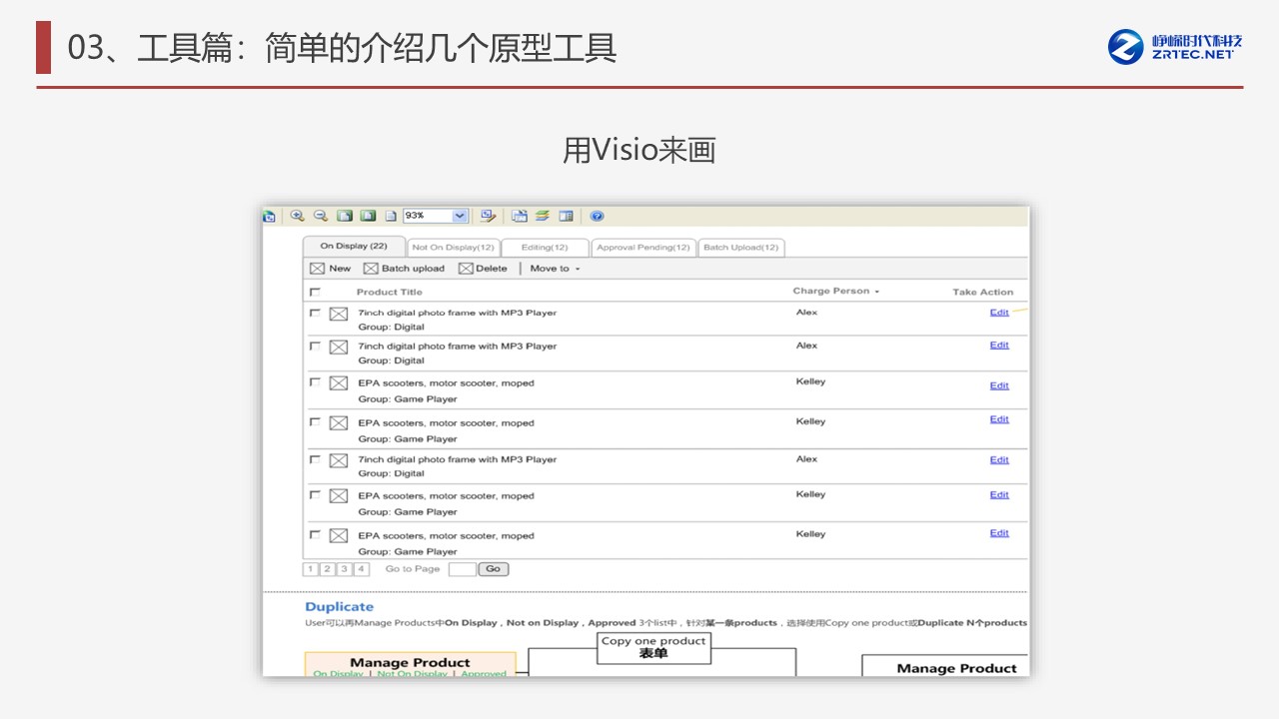1279x719 pixels.
Task: Click the Delete icon in list toolbar
Action: coord(466,269)
